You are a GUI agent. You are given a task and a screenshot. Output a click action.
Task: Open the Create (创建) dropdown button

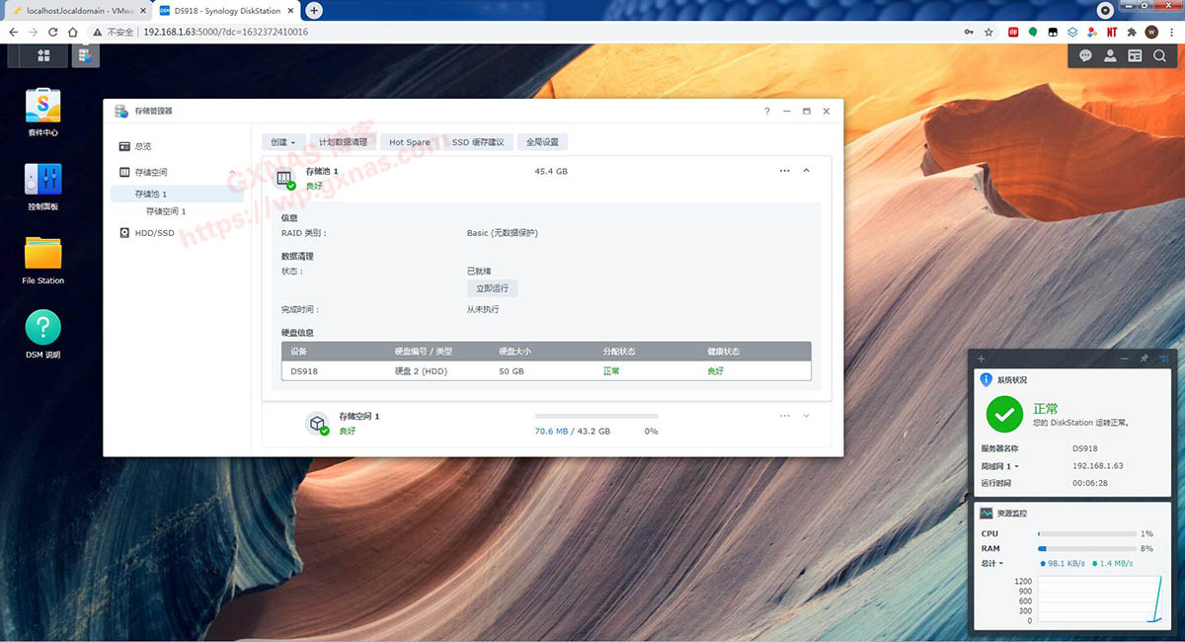282,142
